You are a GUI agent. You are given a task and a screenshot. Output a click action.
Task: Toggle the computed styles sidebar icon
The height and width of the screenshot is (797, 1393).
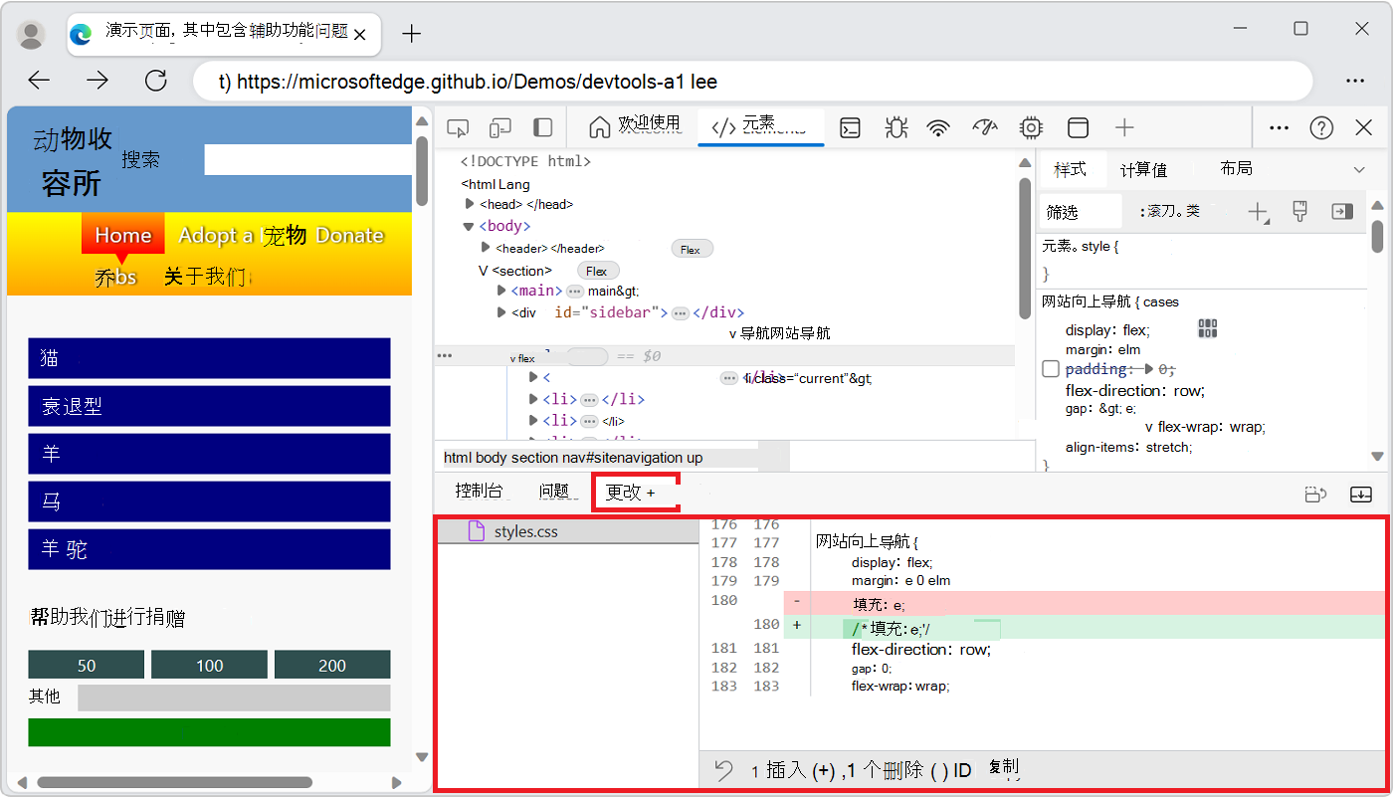[x=1342, y=211]
